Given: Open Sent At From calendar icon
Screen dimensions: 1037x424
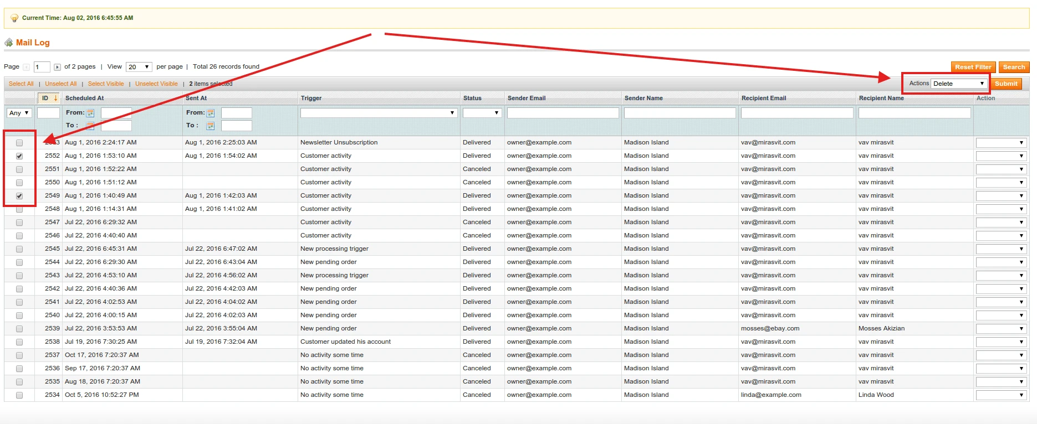Looking at the screenshot, I should (x=211, y=113).
